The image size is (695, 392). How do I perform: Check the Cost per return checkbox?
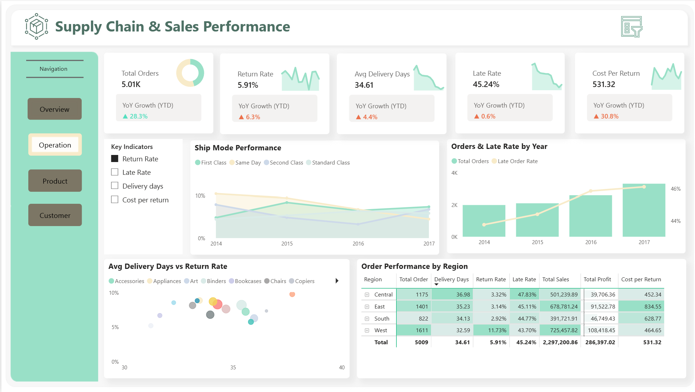click(x=115, y=200)
